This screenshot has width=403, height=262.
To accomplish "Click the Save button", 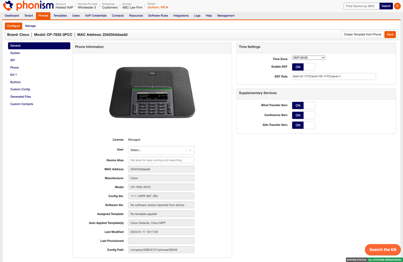I will [390, 35].
